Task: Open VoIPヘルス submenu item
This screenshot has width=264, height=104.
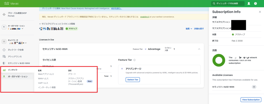Action: click(x=43, y=83)
